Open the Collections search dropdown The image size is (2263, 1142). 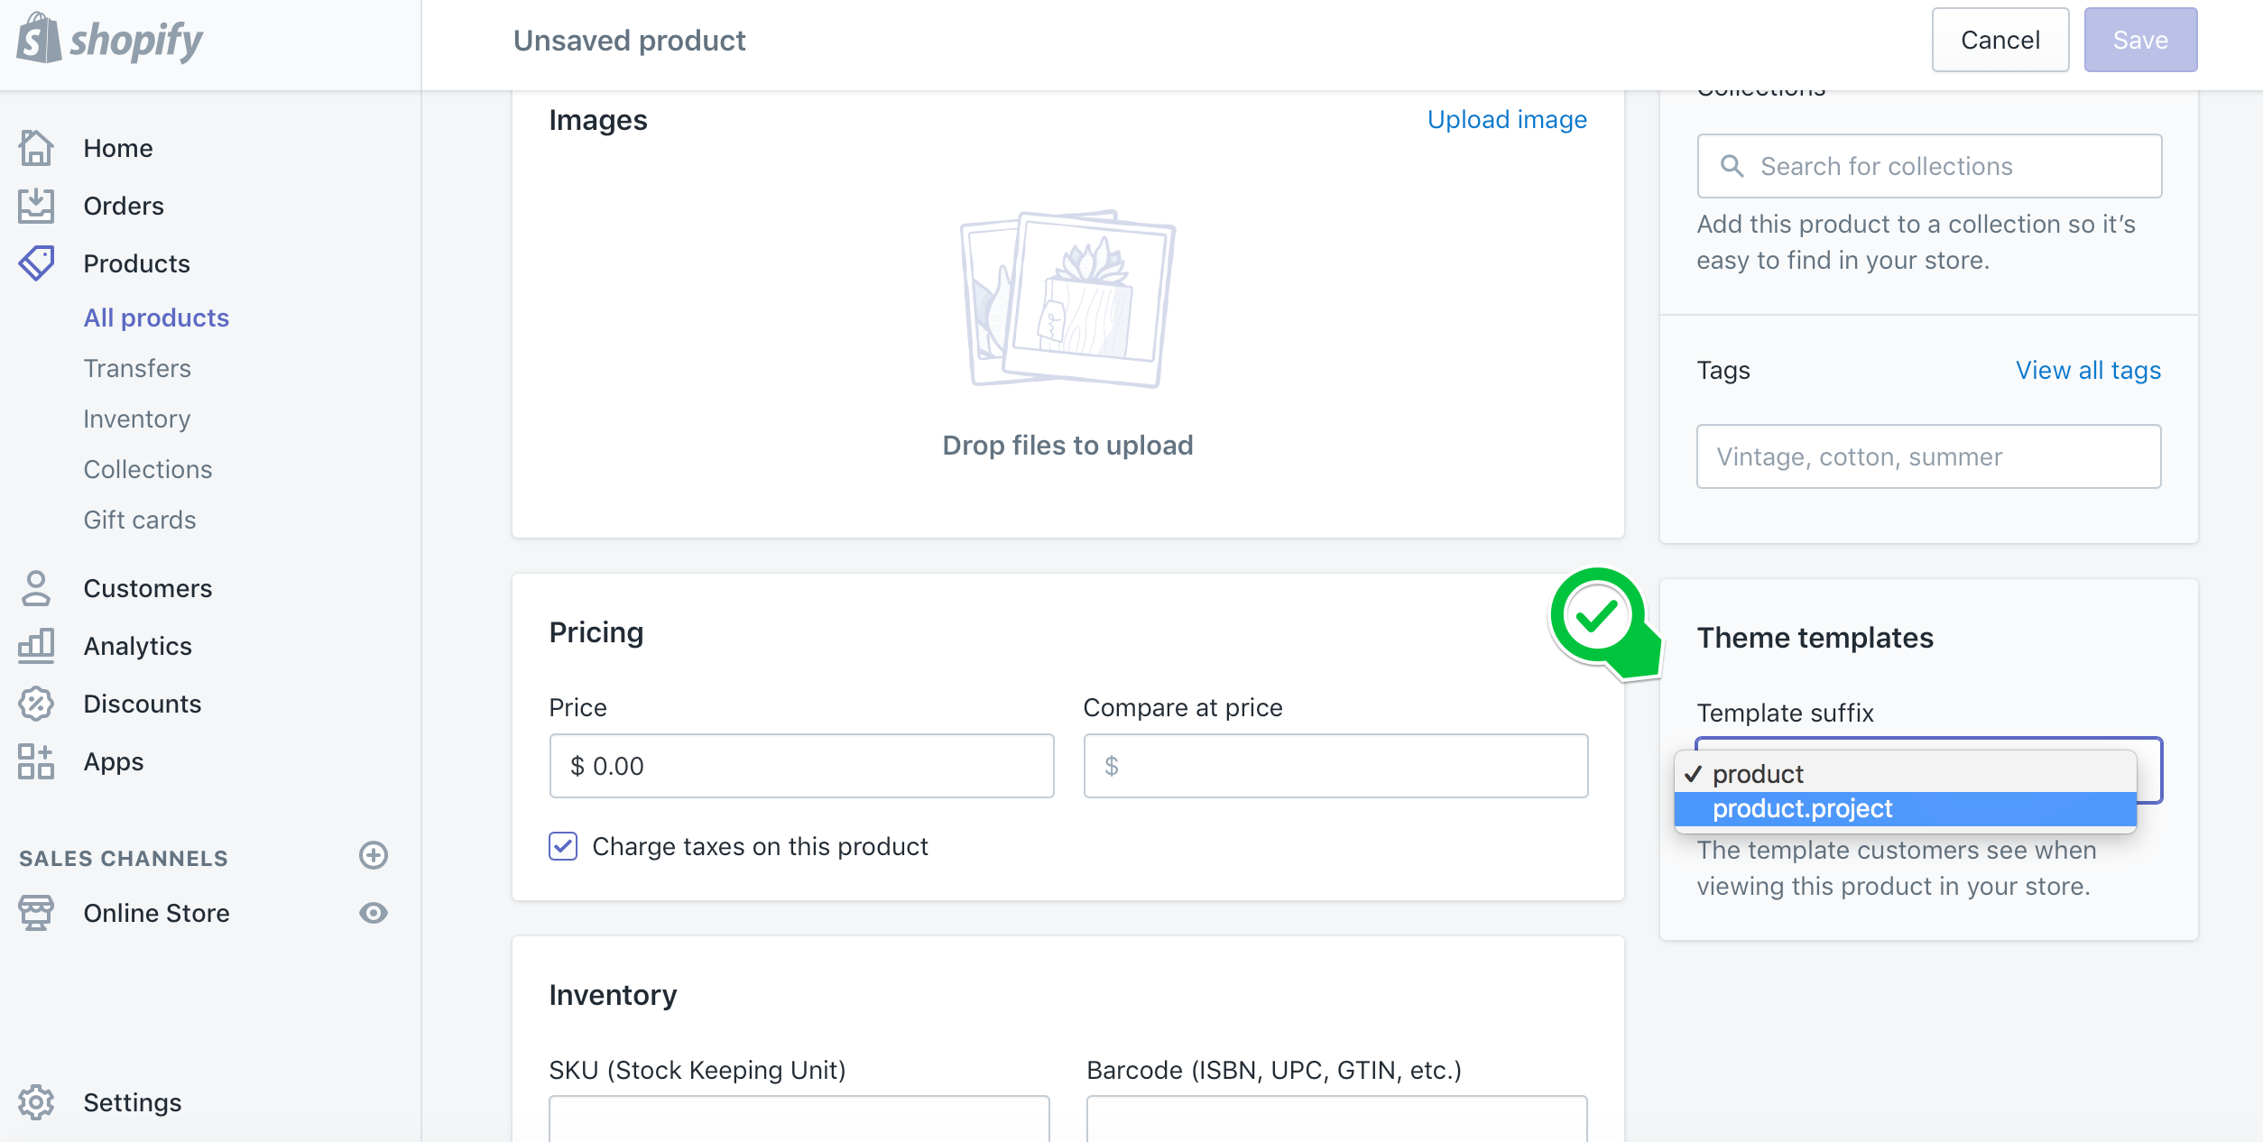[x=1928, y=166]
